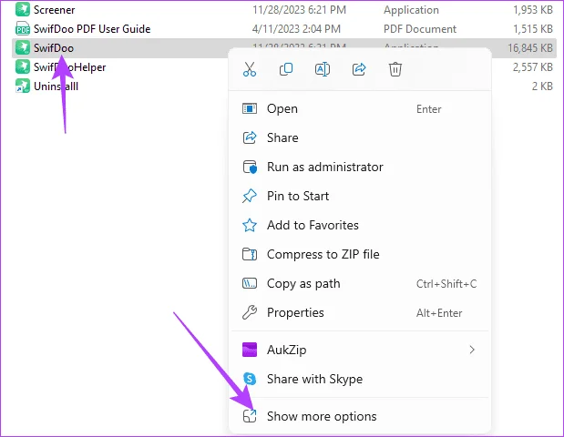The image size is (564, 437).
Task: Select SwifDoo PDF User Guide file name
Action: (x=92, y=29)
